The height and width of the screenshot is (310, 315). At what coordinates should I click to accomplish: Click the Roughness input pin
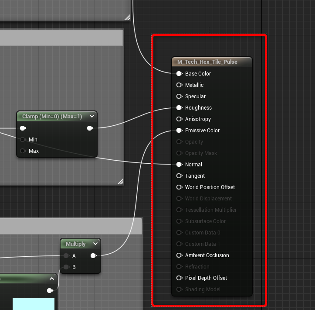click(x=179, y=108)
